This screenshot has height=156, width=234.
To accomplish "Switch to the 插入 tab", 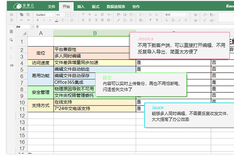I will 81,6.
